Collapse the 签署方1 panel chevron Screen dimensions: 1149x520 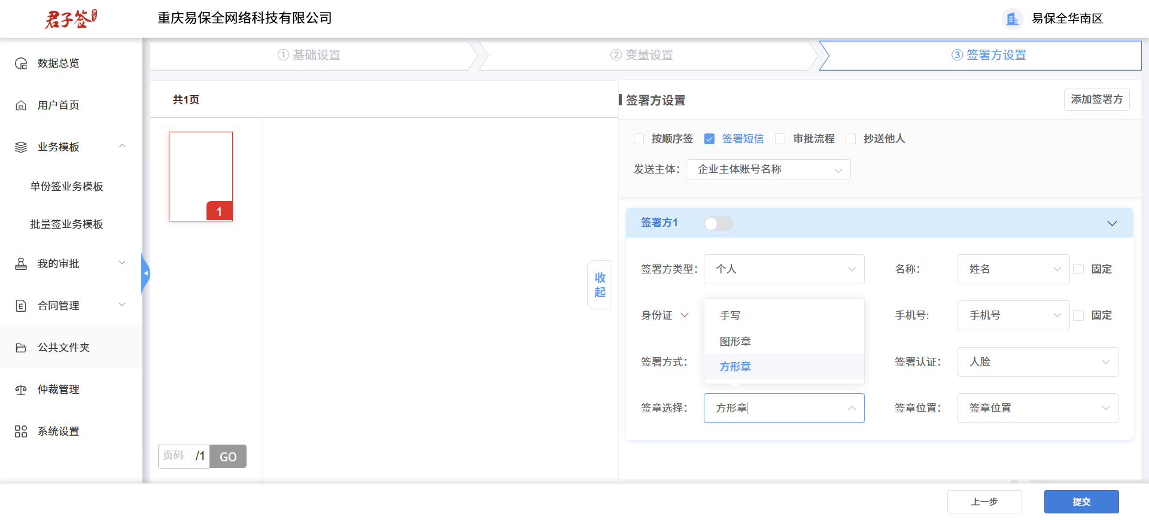1111,223
